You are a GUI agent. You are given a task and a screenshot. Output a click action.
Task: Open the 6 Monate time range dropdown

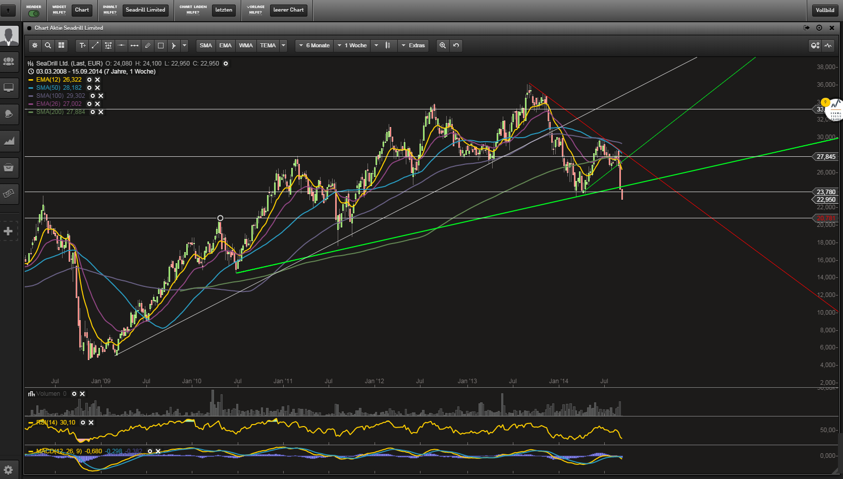click(314, 45)
